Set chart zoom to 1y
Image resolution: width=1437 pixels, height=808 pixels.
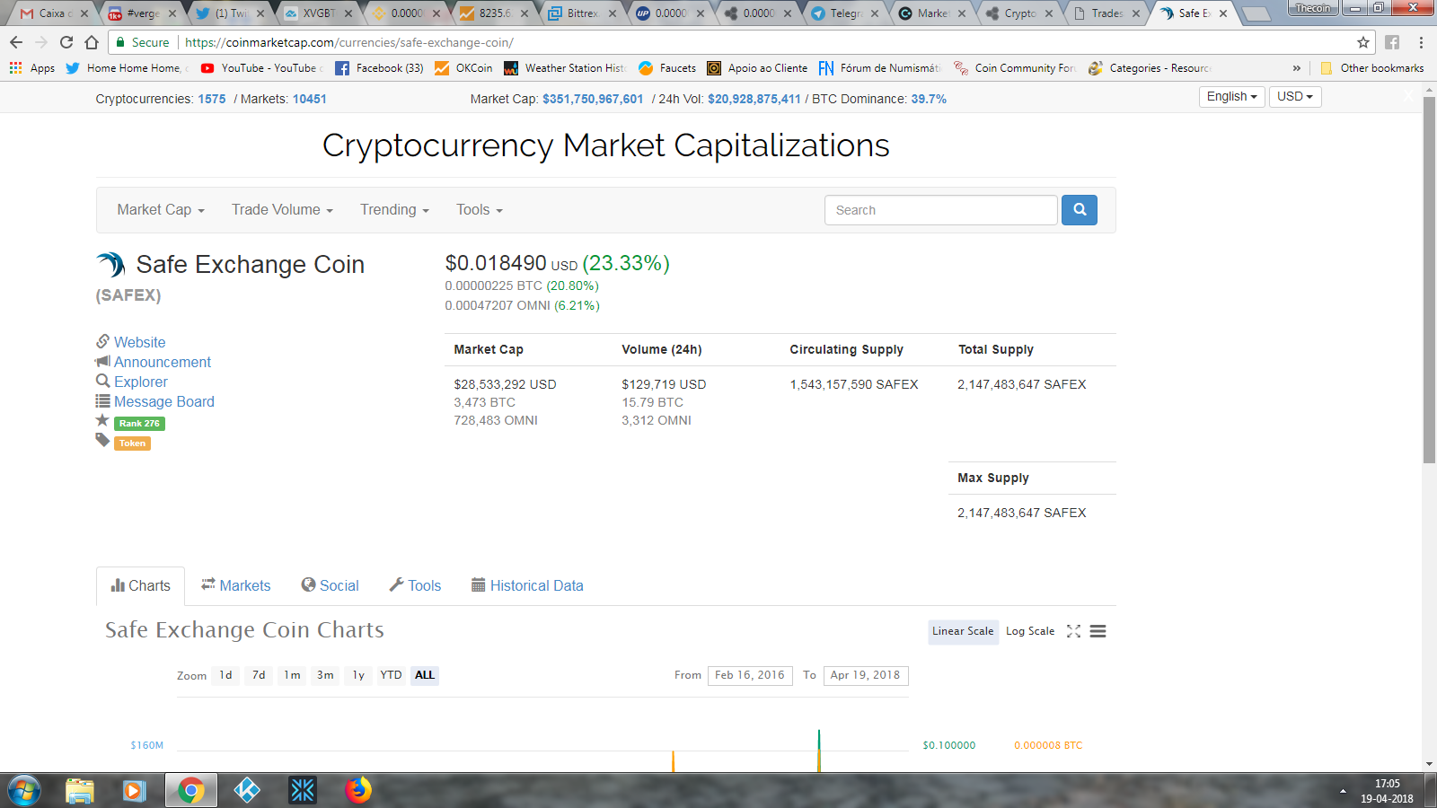tap(358, 675)
